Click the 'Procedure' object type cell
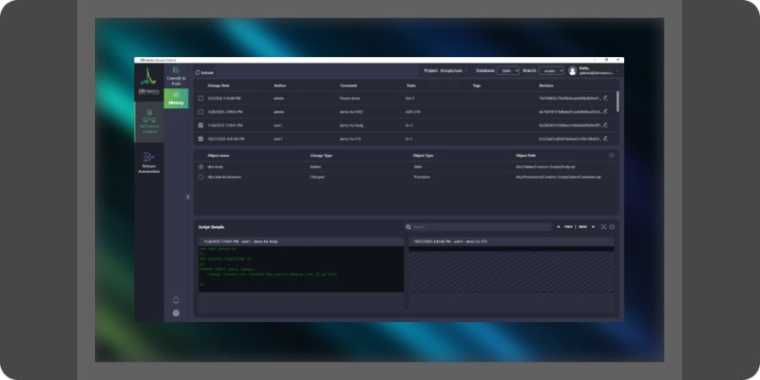The width and height of the screenshot is (760, 380). pos(421,177)
